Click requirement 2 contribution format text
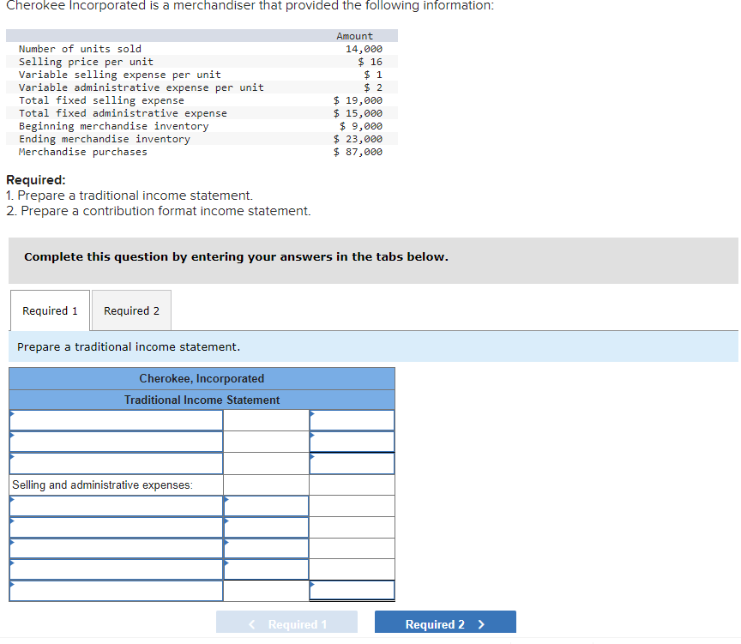This screenshot has height=644, width=741. click(159, 211)
